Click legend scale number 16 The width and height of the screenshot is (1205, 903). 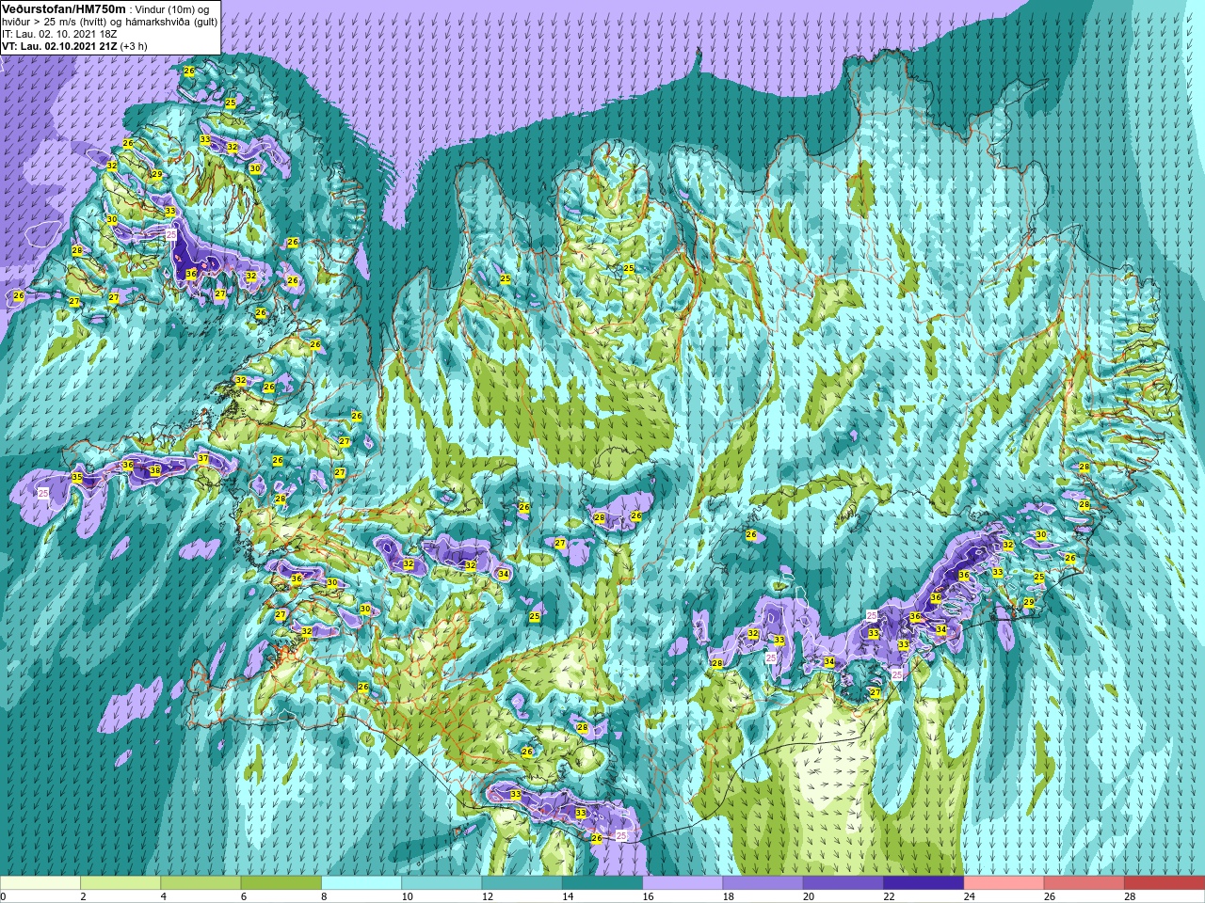[x=646, y=896]
